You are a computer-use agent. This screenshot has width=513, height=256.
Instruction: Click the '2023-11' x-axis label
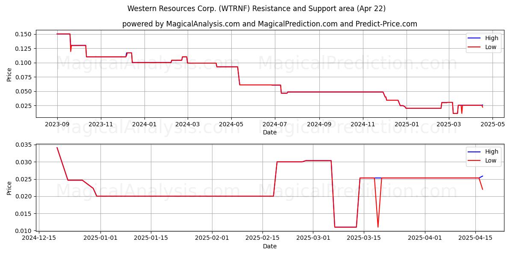[101, 124]
